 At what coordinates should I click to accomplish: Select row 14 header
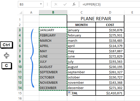coord(20,88)
